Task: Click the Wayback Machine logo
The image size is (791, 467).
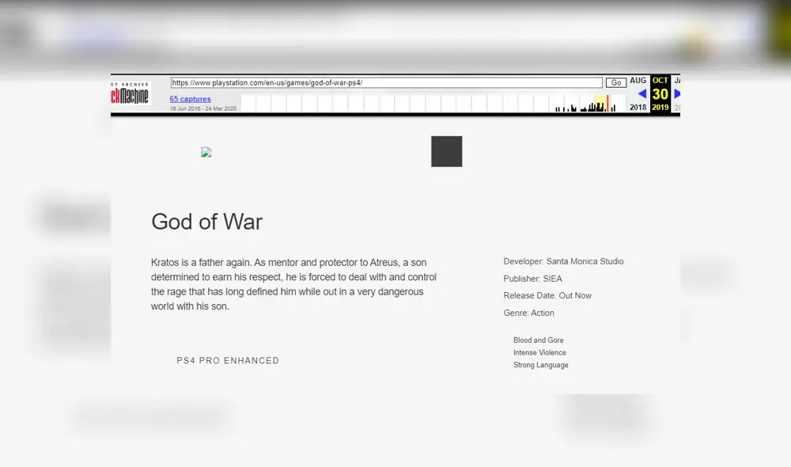Action: tap(131, 94)
